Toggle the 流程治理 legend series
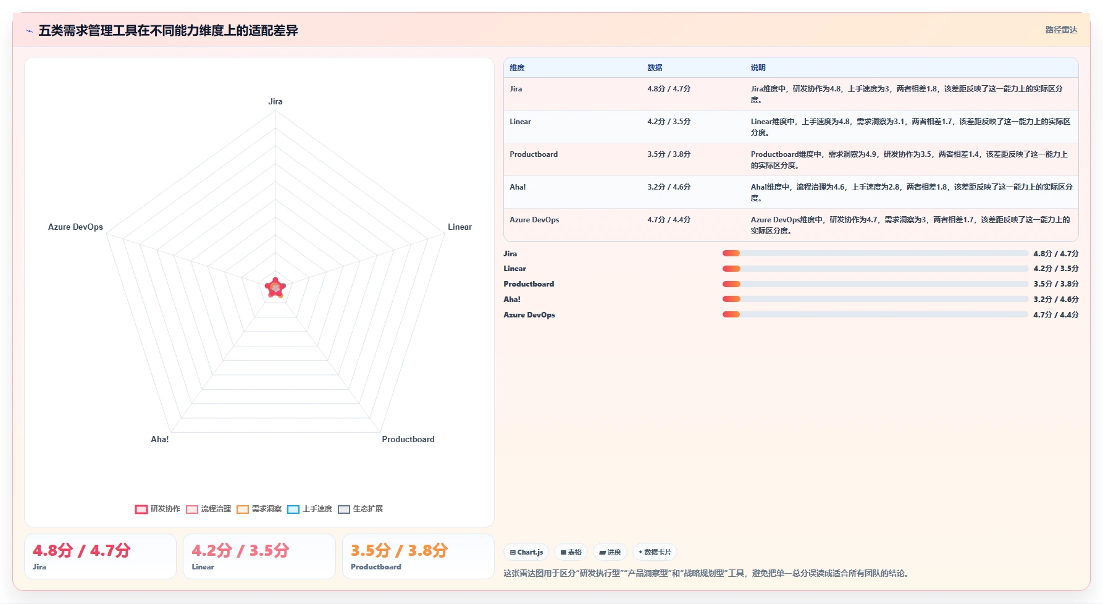This screenshot has width=1103, height=604. click(208, 509)
